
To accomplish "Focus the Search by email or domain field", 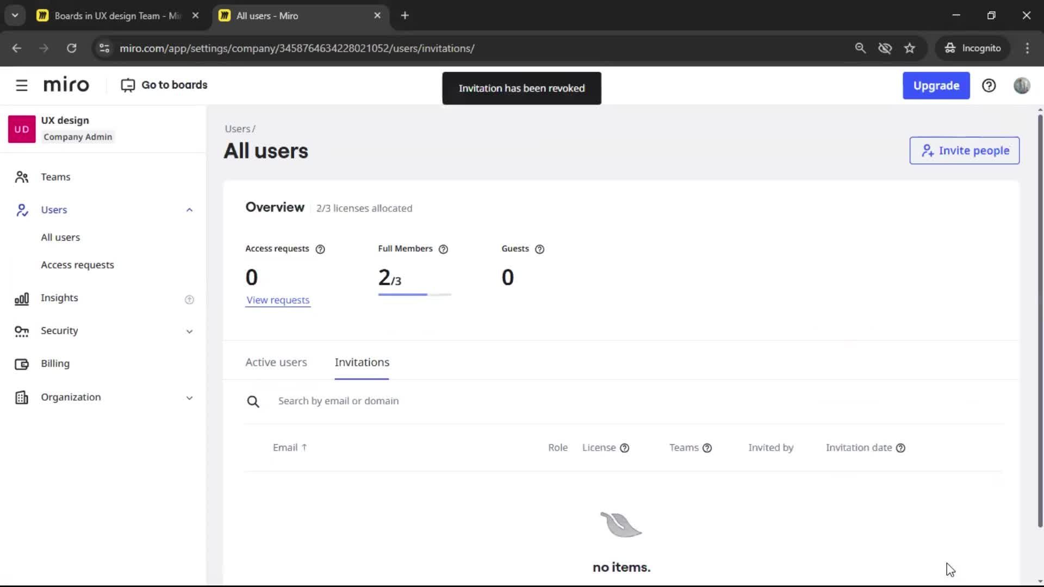I will point(623,401).
